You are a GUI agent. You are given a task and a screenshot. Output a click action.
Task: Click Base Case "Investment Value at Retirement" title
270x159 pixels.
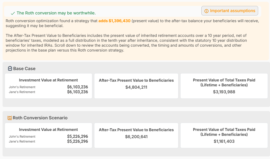48,80
